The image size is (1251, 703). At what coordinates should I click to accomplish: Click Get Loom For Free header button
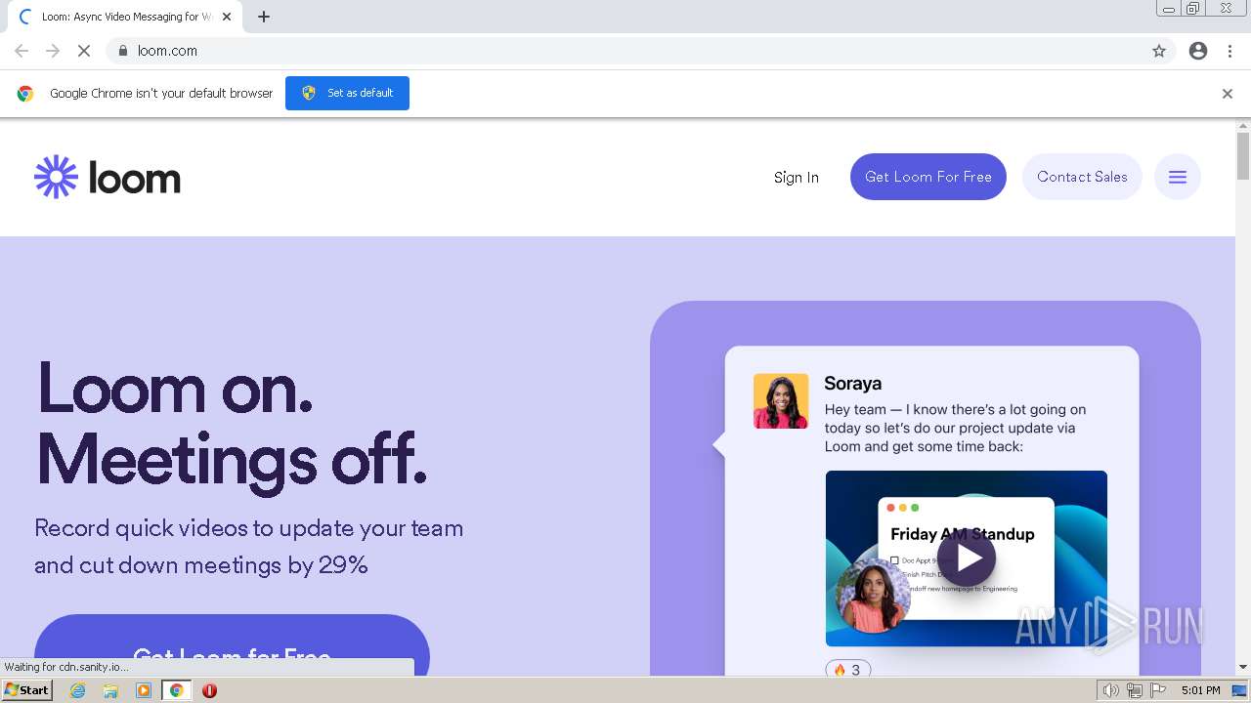coord(928,177)
